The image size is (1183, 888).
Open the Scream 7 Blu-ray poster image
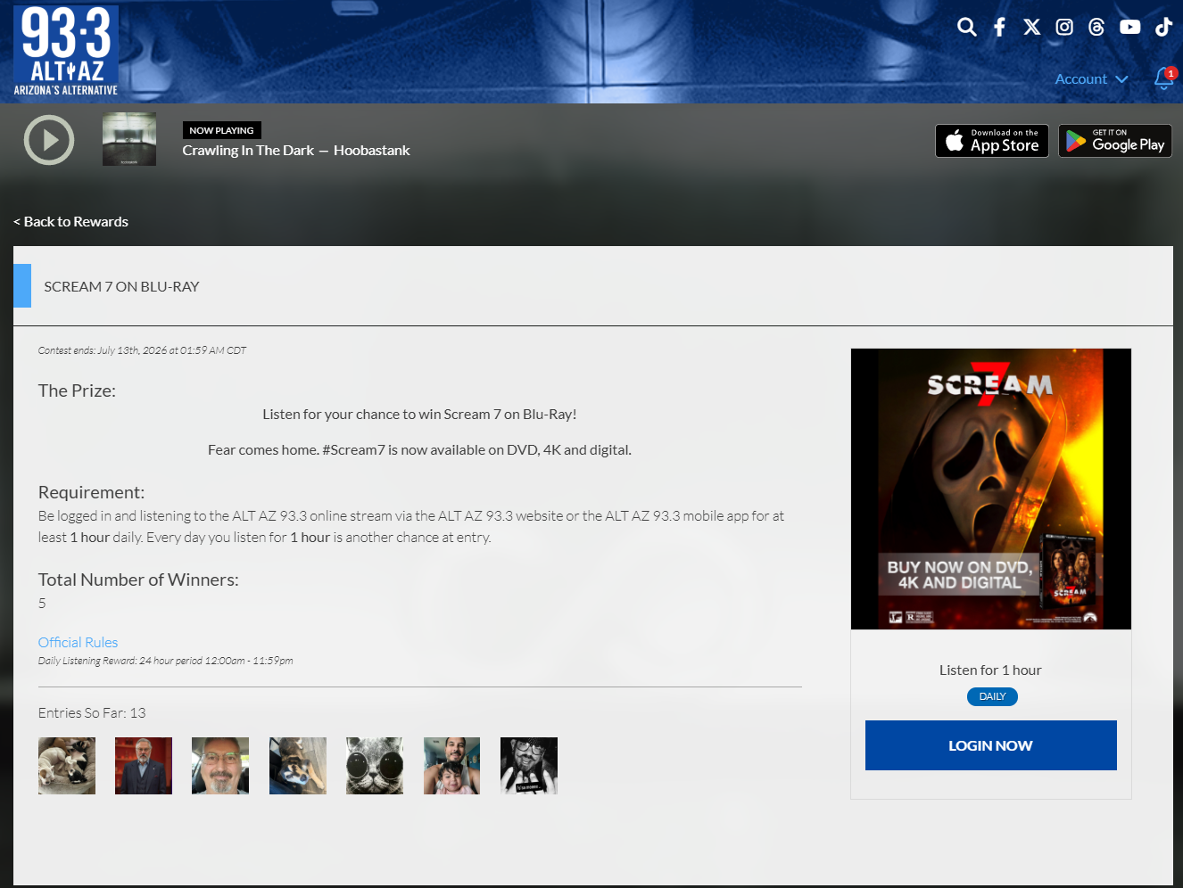991,489
